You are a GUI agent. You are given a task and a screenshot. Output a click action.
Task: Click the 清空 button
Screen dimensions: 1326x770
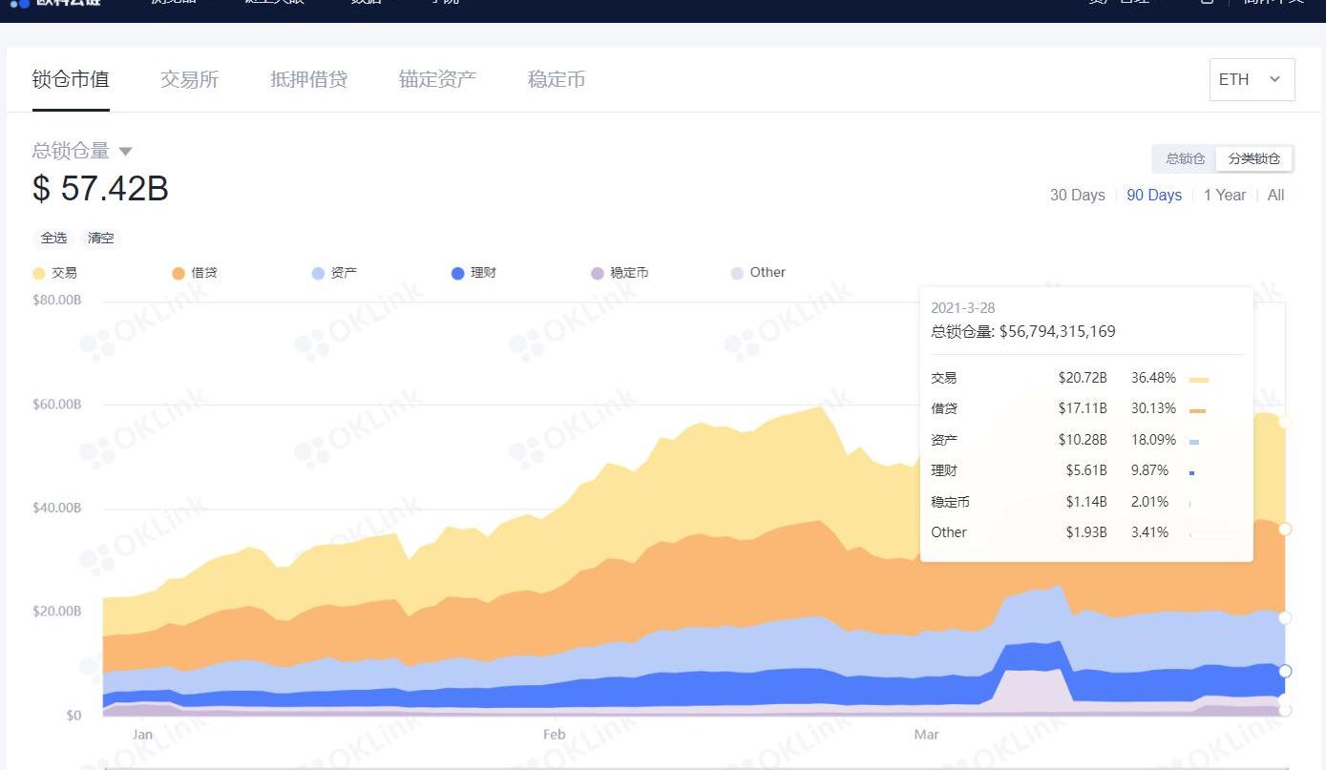click(x=101, y=238)
